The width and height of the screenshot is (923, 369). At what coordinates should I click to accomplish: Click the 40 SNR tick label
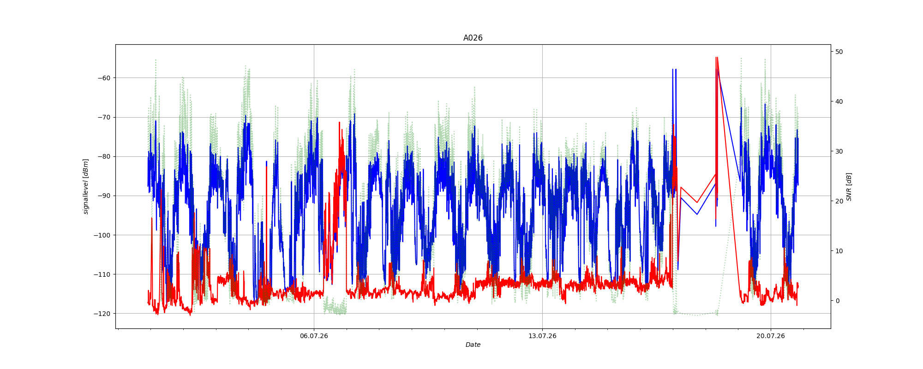[x=839, y=101]
